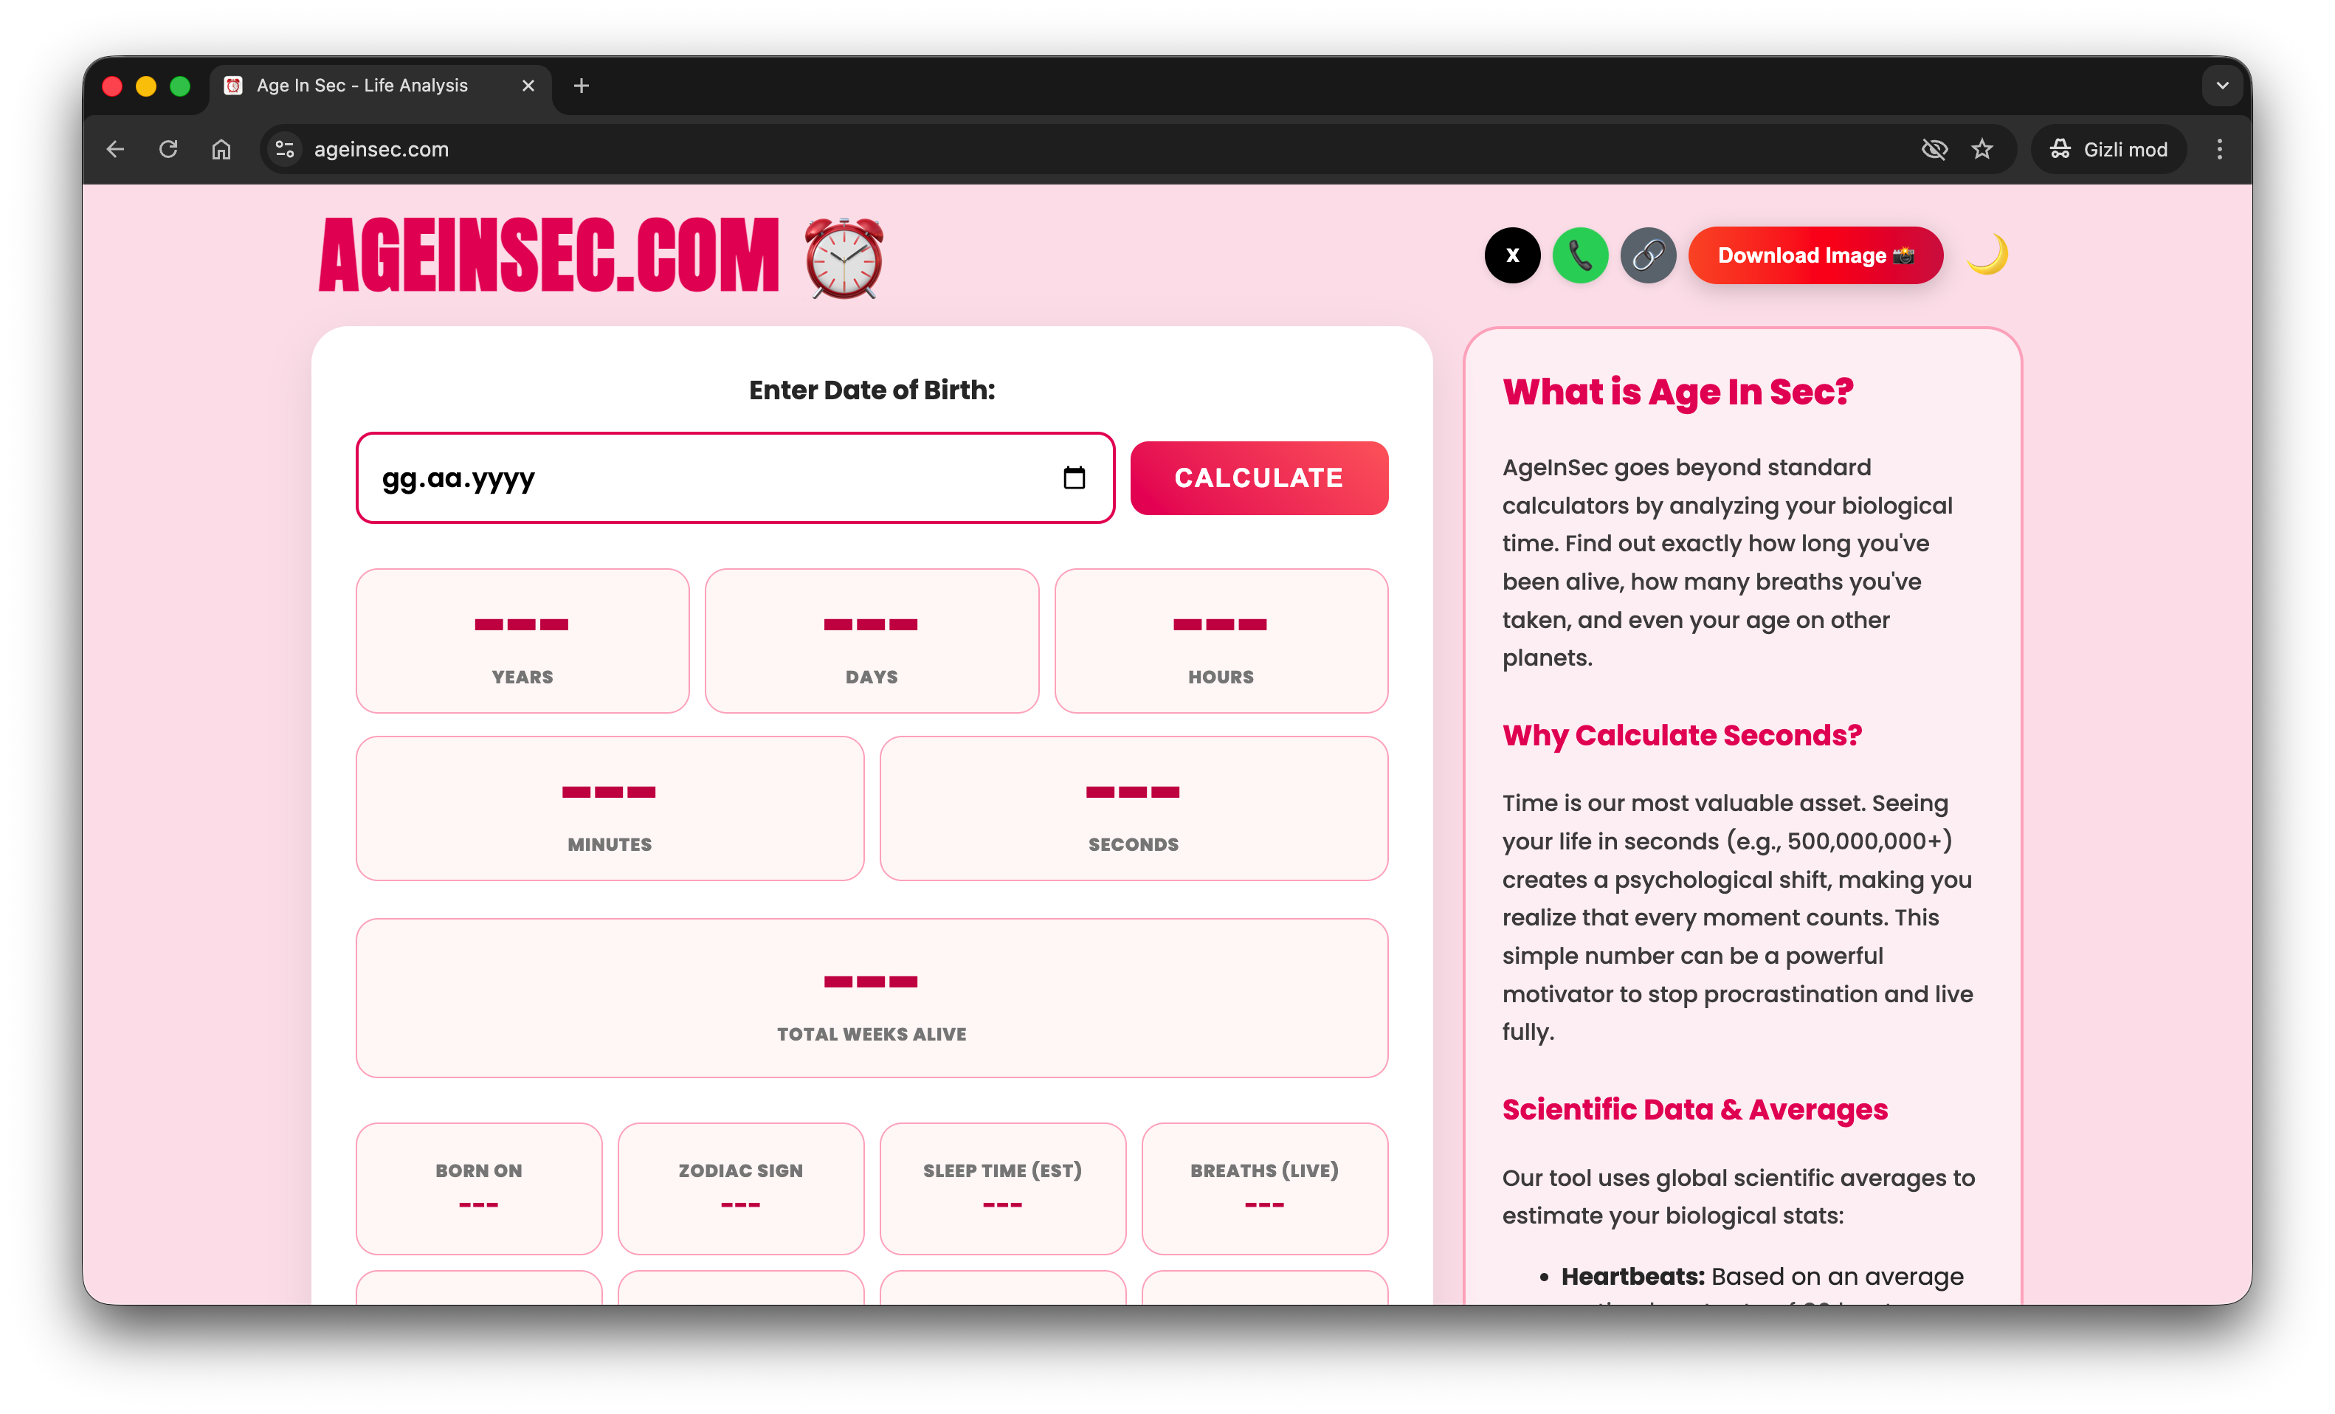Reload the ageinsec.com page
The image size is (2335, 1414).
(x=169, y=149)
